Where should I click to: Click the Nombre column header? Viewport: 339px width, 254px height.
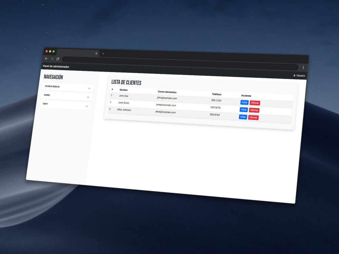click(x=123, y=90)
